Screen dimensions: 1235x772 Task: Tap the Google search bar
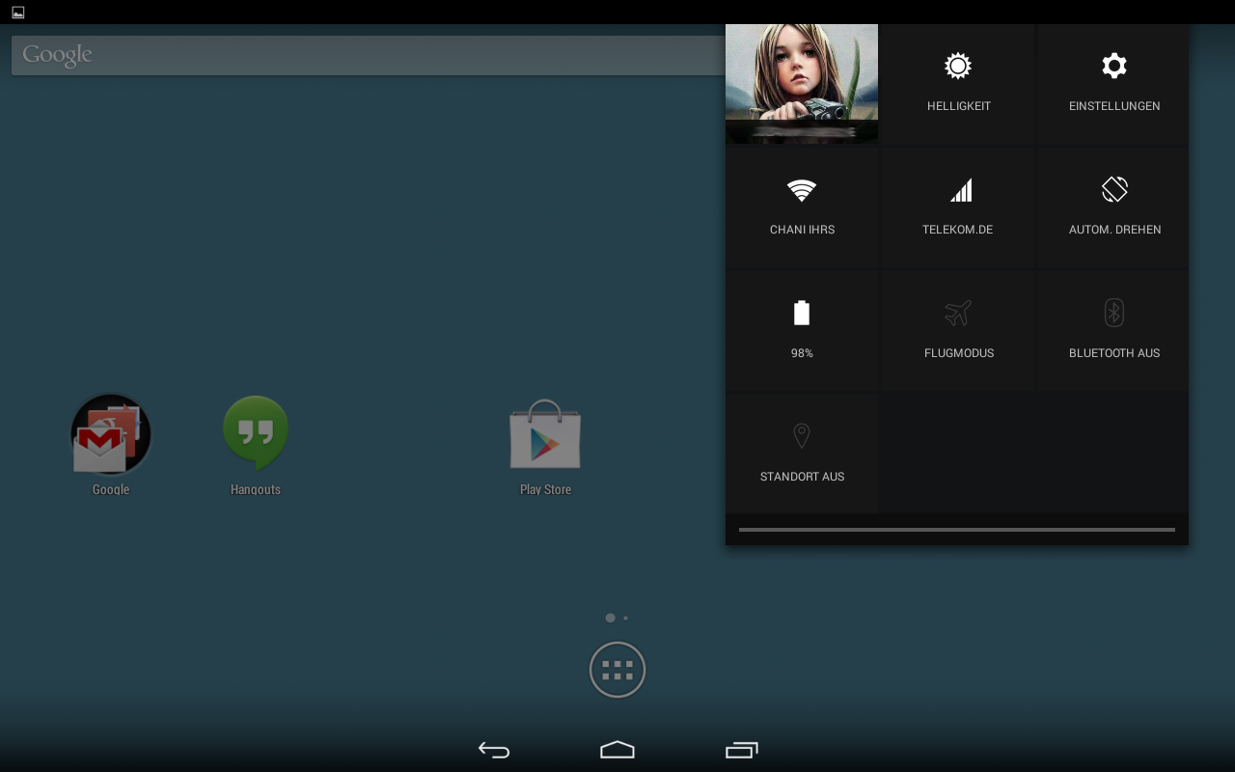pos(367,55)
